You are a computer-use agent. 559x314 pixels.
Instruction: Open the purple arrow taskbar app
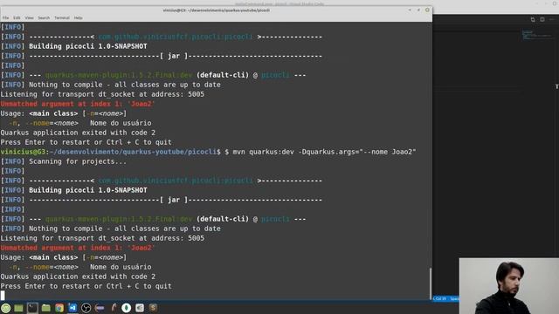click(x=100, y=308)
